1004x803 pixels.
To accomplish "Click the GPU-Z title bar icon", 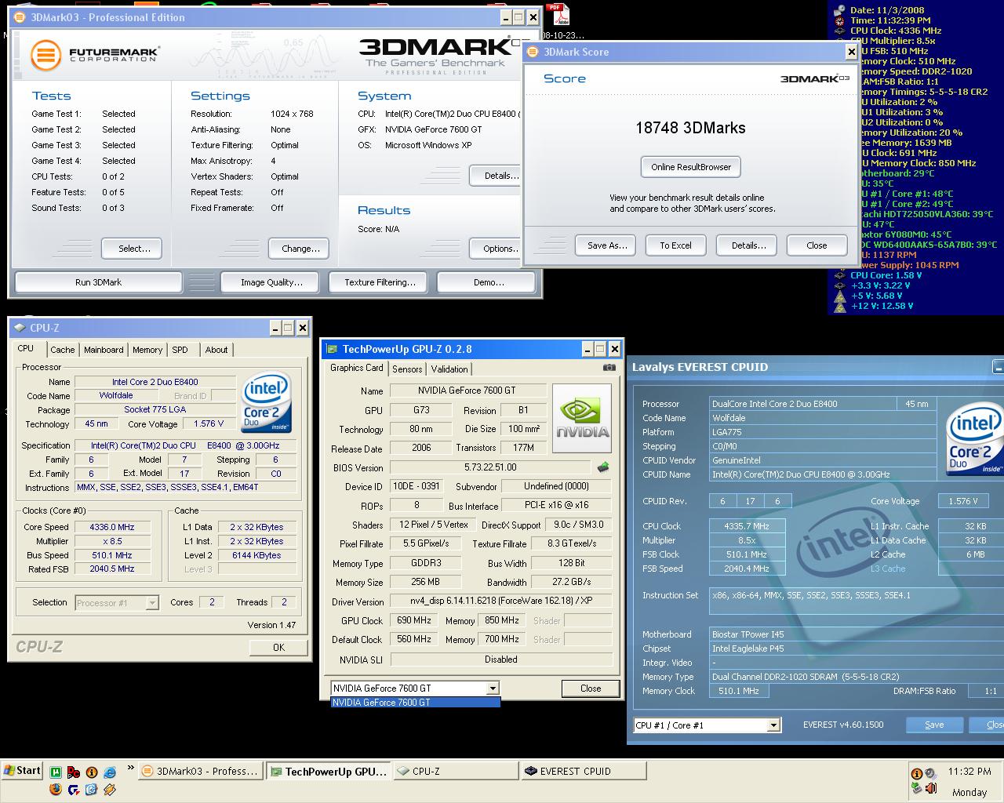I will coord(333,349).
